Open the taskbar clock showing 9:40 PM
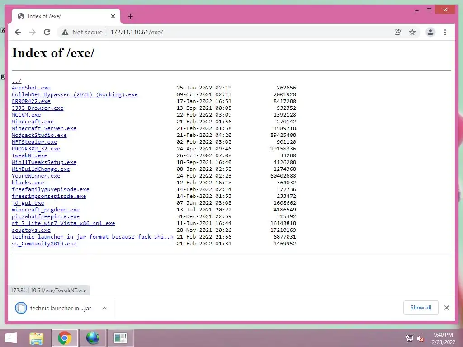This screenshot has height=347, width=463. (x=443, y=338)
